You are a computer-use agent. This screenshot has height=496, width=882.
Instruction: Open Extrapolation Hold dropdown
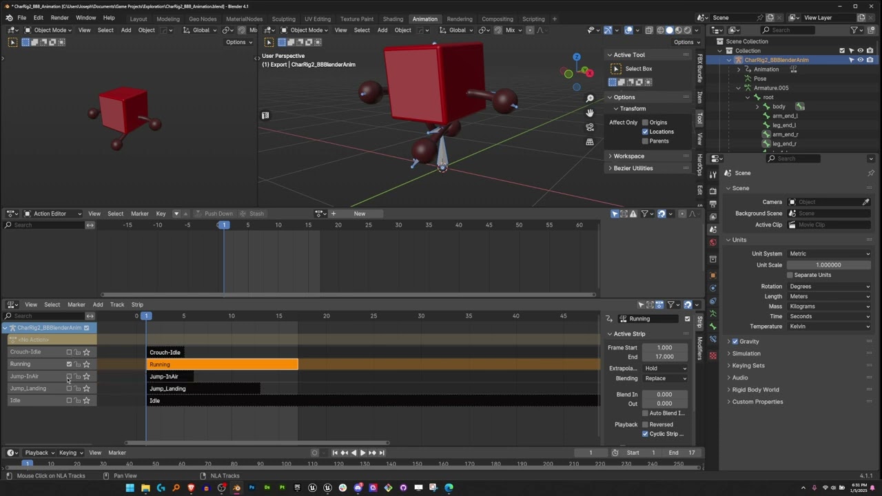[x=665, y=369]
